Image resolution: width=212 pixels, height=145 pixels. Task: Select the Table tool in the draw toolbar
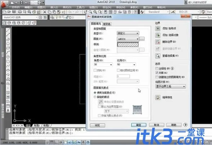click(x=8, y=106)
